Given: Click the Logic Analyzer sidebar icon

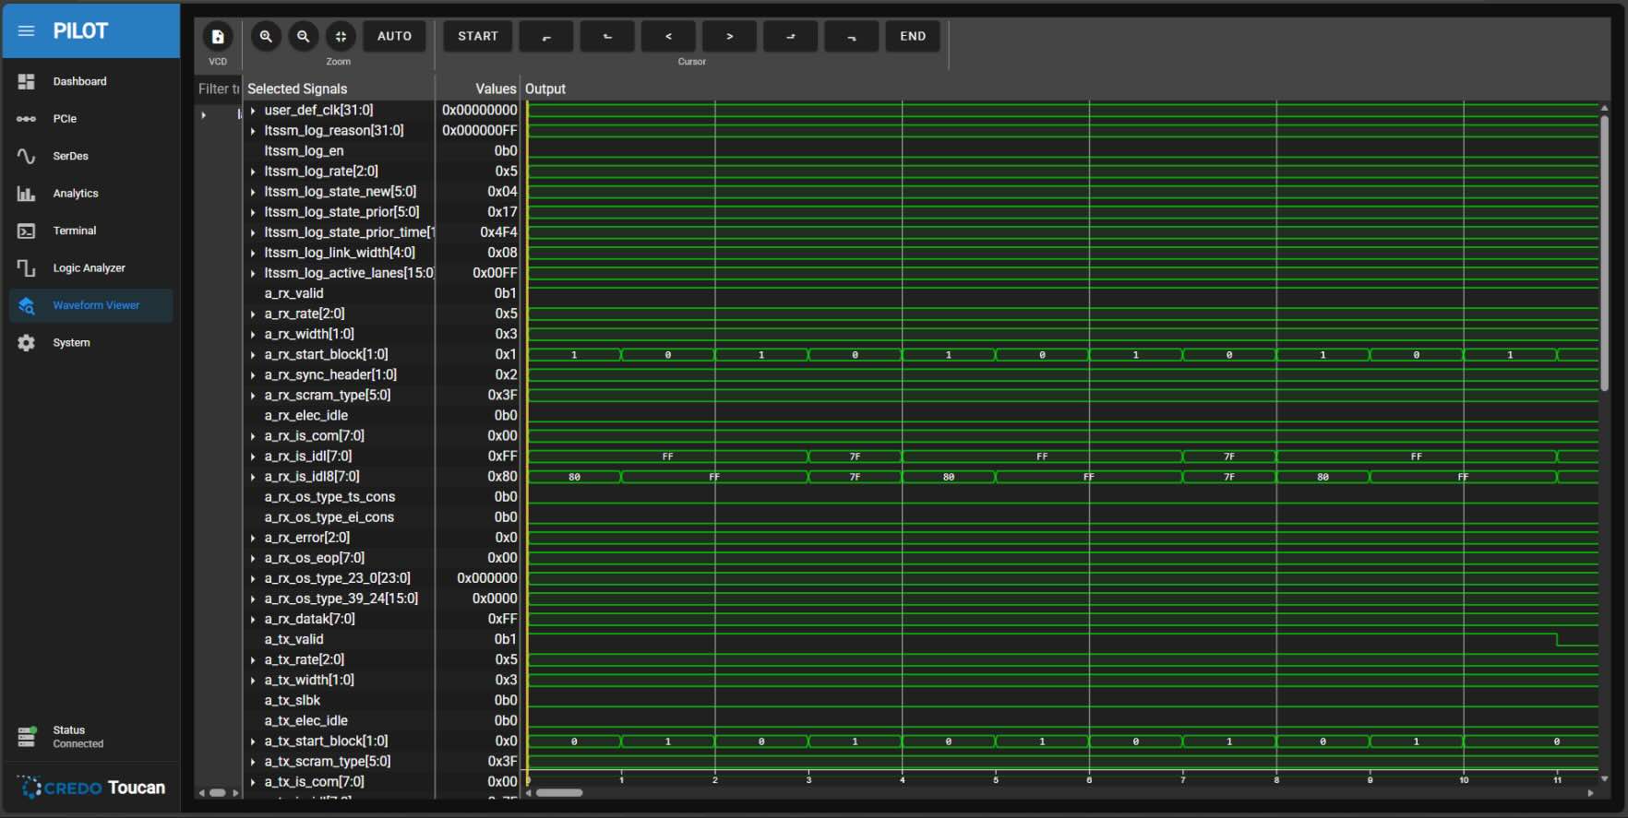Looking at the screenshot, I should coord(26,268).
